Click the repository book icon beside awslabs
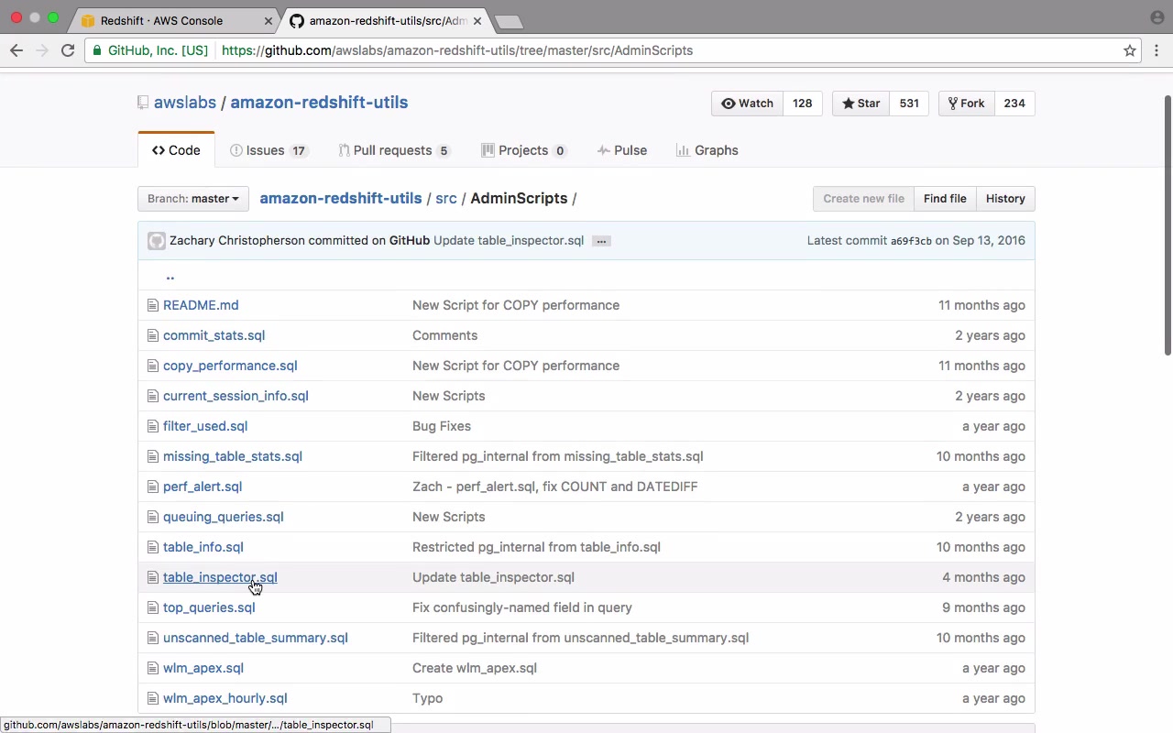Image resolution: width=1173 pixels, height=733 pixels. pyautogui.click(x=143, y=103)
